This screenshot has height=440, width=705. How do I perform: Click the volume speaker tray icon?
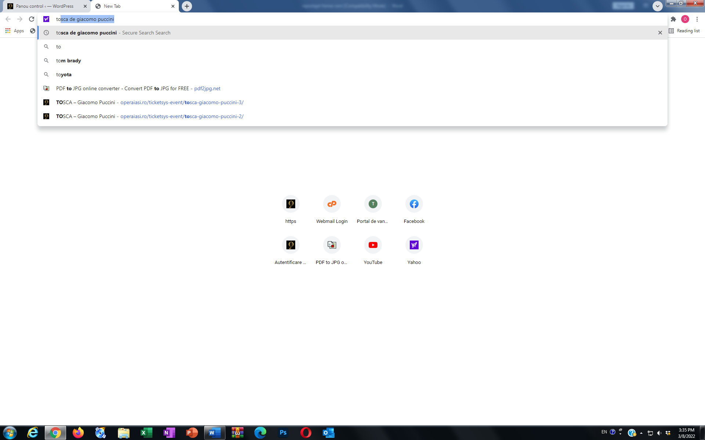point(659,433)
